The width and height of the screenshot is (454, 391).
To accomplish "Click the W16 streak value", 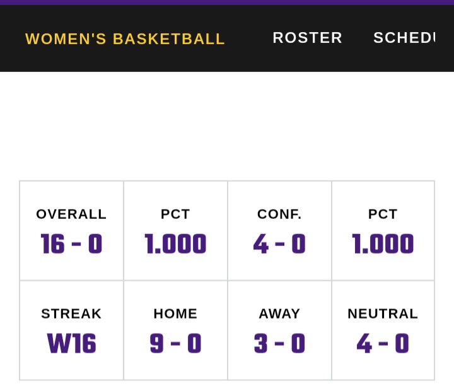I will click(71, 344).
